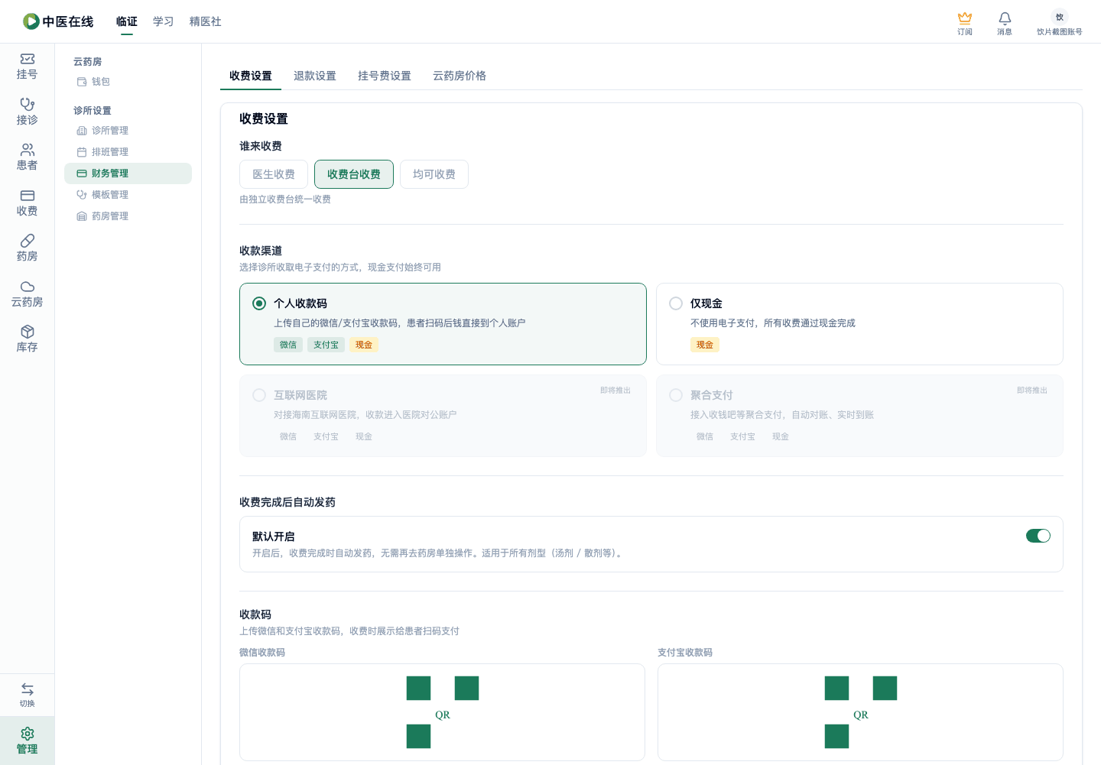Open the 消息 bell notifications icon
The image size is (1101, 765).
click(x=1005, y=18)
